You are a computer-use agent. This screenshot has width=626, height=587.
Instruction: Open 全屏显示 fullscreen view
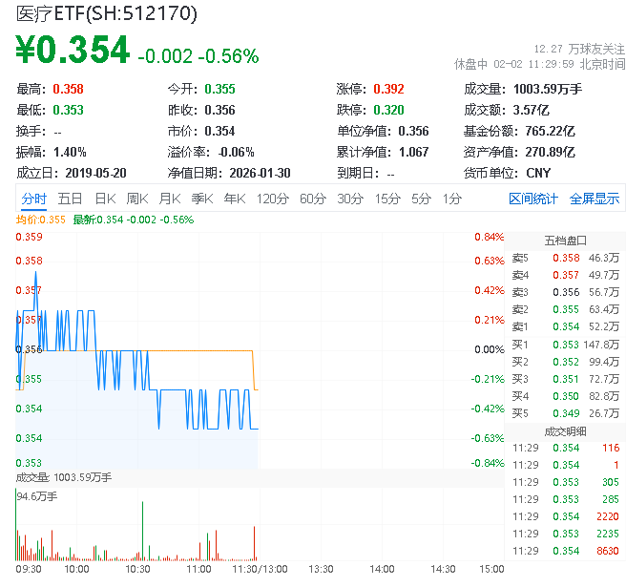click(x=595, y=199)
